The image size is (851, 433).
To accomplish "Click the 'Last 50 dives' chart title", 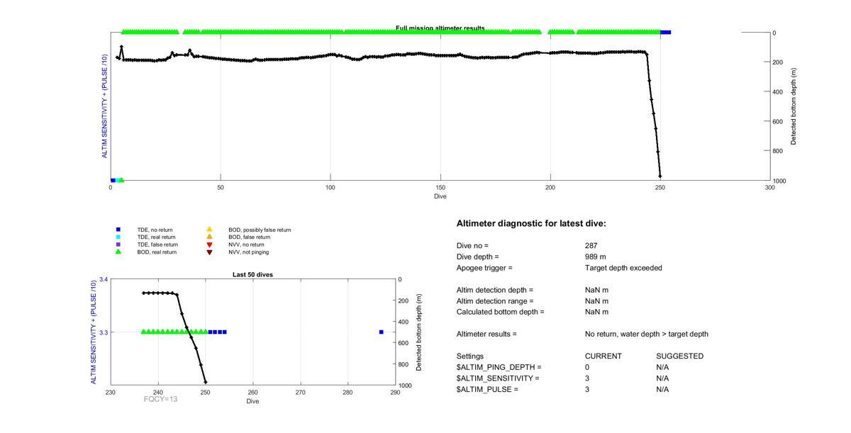I will (x=253, y=274).
